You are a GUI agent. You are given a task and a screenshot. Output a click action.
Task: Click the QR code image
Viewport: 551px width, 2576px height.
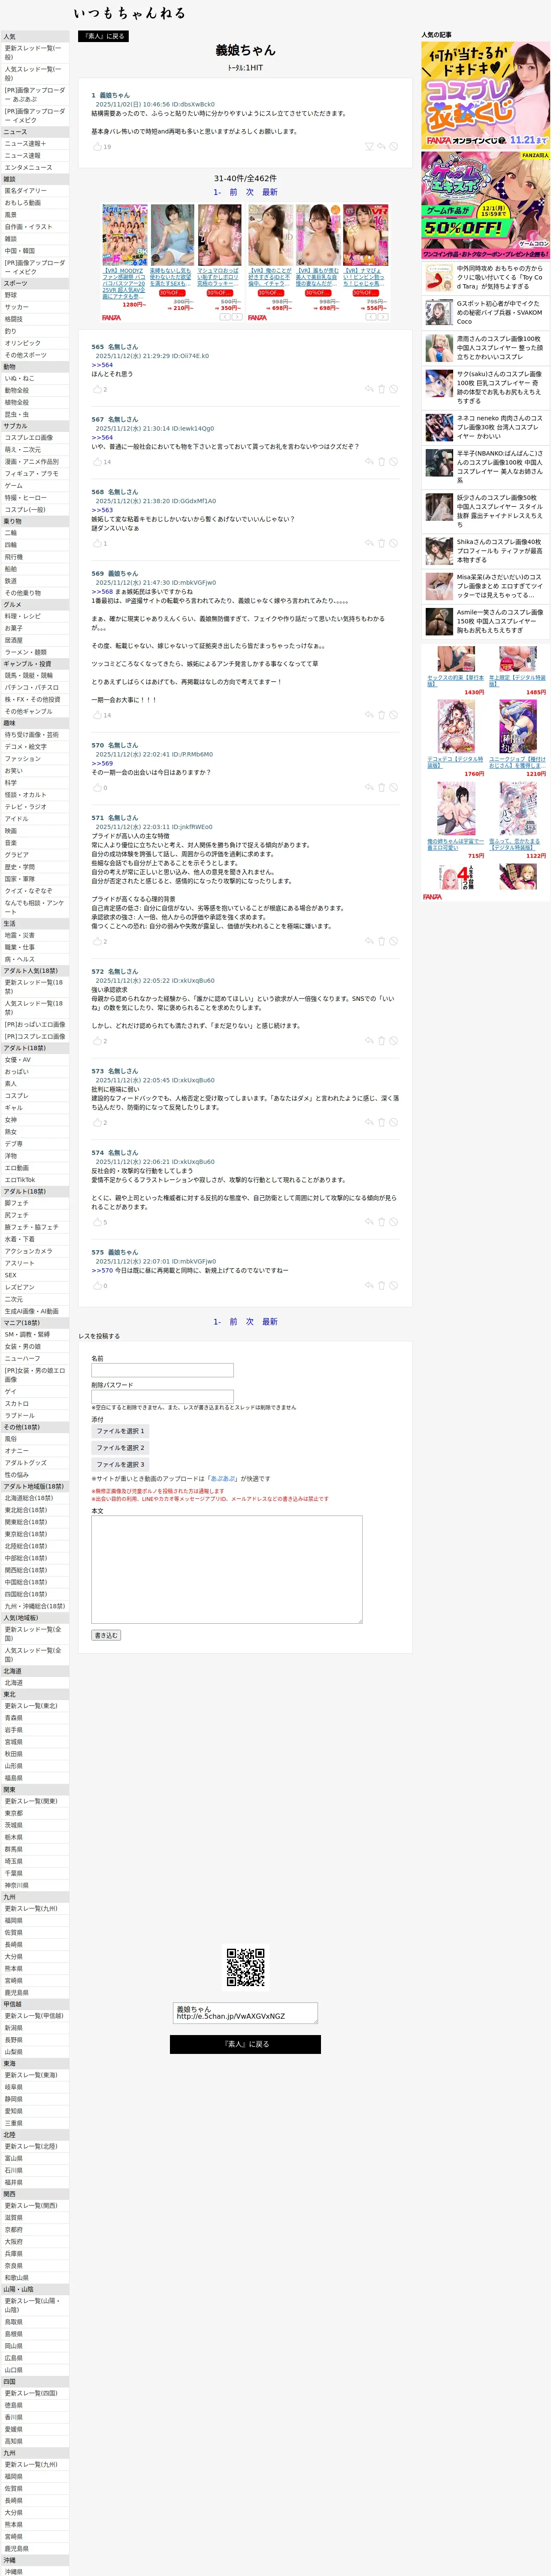point(245,1967)
